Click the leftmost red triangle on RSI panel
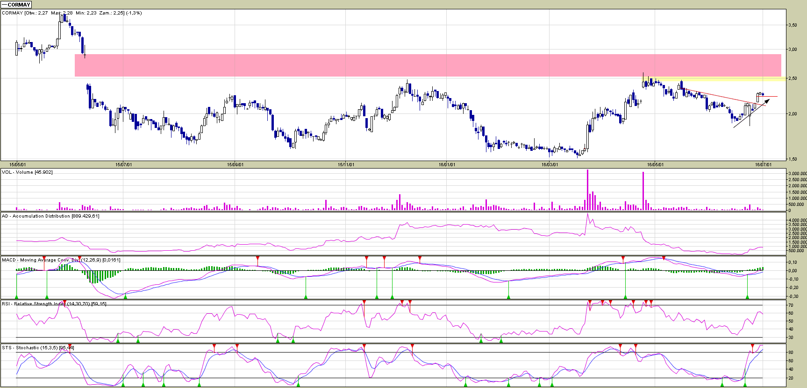This screenshot has height=388, width=807. [x=64, y=303]
